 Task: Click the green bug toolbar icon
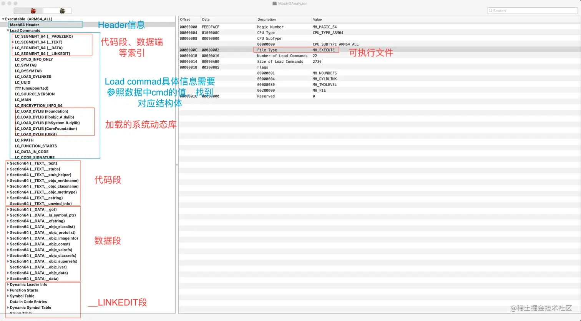tap(62, 11)
